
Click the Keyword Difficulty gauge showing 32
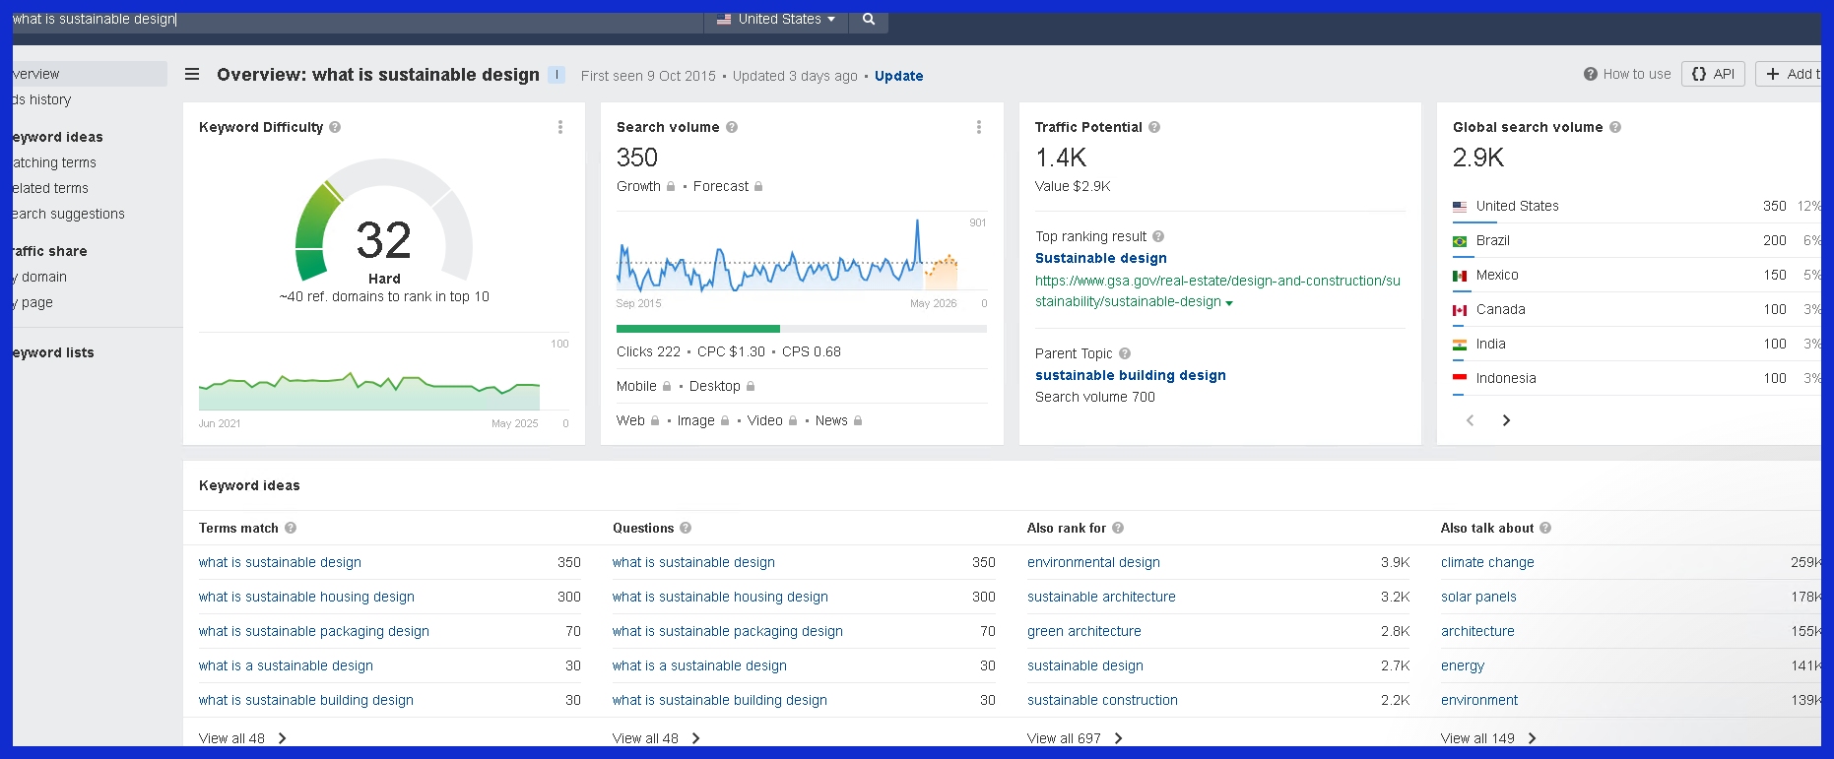pos(384,221)
